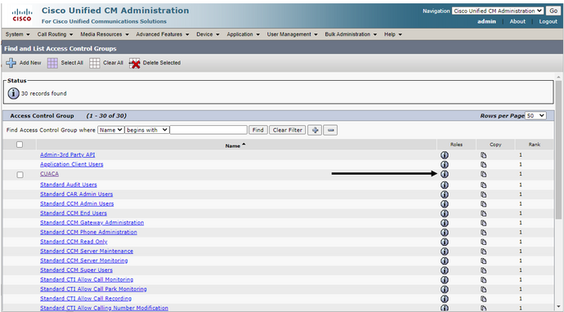Click the search text input field
Image resolution: width=564 pixels, height=312 pixels.
tap(208, 130)
